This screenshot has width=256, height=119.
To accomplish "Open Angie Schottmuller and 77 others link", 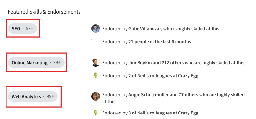I will [173, 98].
